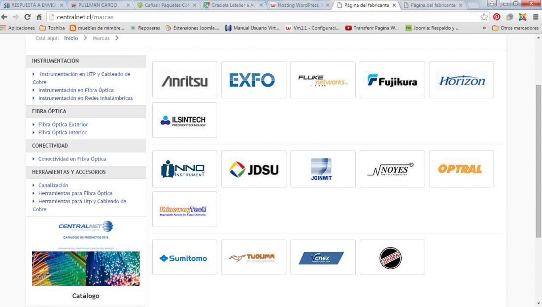Open Herramientas para Utp y Cableado de Cobre

pos(79,205)
